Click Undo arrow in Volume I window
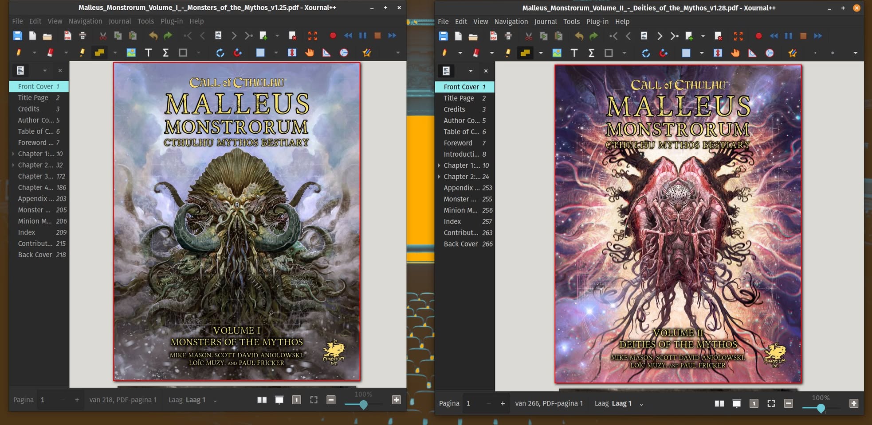The height and width of the screenshot is (425, 872). tap(153, 36)
